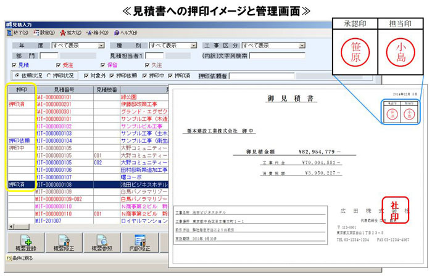
Task: Click the 御見積金額 ¥82,954,779 line
Action: 294,152
